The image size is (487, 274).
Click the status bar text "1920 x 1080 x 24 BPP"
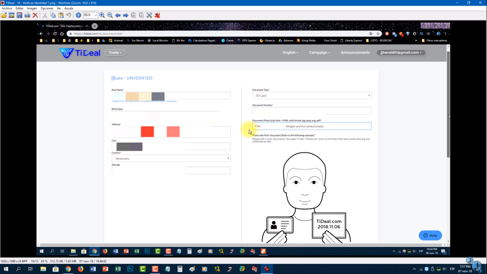[x=14, y=261]
